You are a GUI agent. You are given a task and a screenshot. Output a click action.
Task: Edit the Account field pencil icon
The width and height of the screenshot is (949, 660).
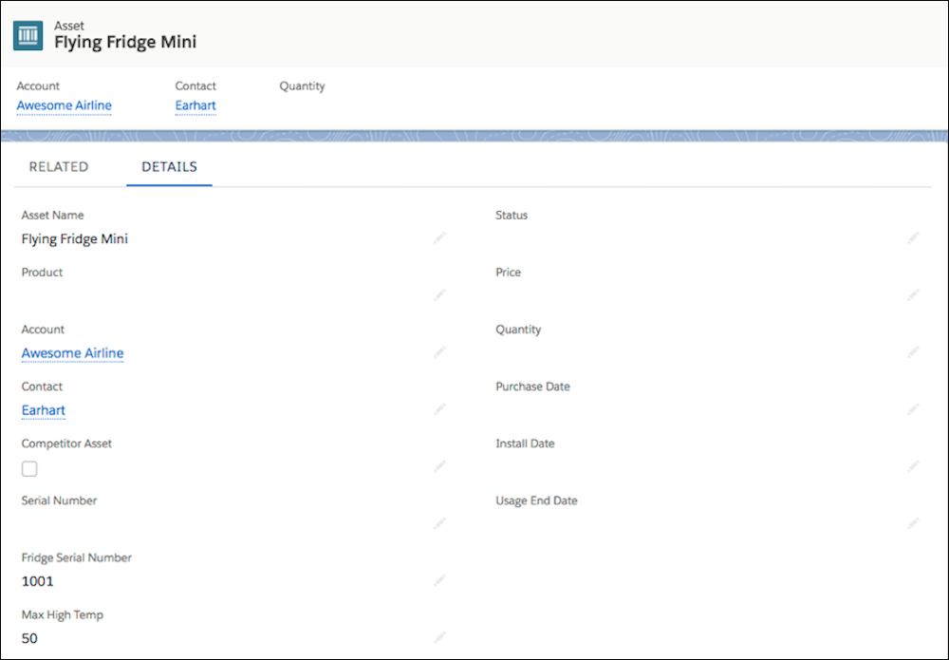440,351
